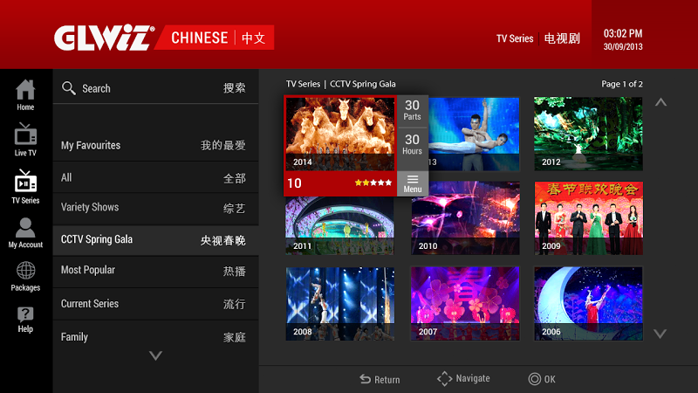Click TV Series breadcrumb link

(x=303, y=84)
